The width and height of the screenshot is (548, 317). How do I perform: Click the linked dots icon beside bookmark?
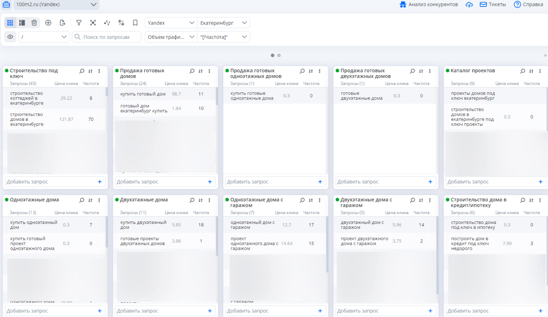[121, 23]
